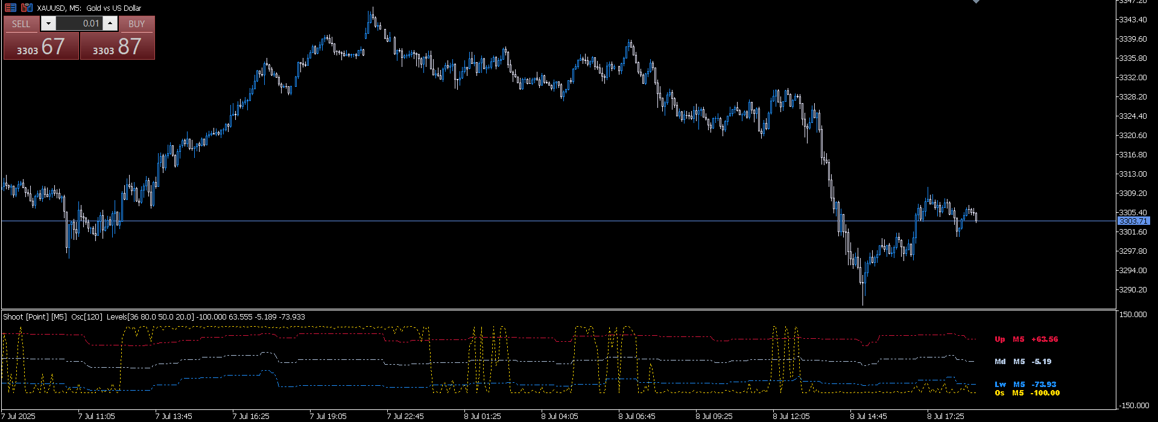Click the 7 Jul 11:05 time label
The image size is (1158, 422).
[96, 416]
